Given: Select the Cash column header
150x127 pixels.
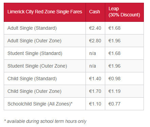Looking at the screenshot, I should point(95,12).
